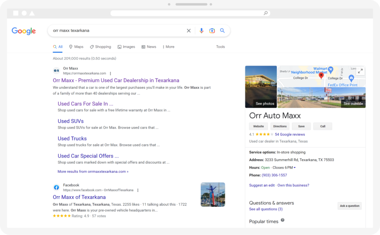Click the Walmart Neighborhood Market map marker
The height and width of the screenshot is (235, 380).
coord(331,70)
